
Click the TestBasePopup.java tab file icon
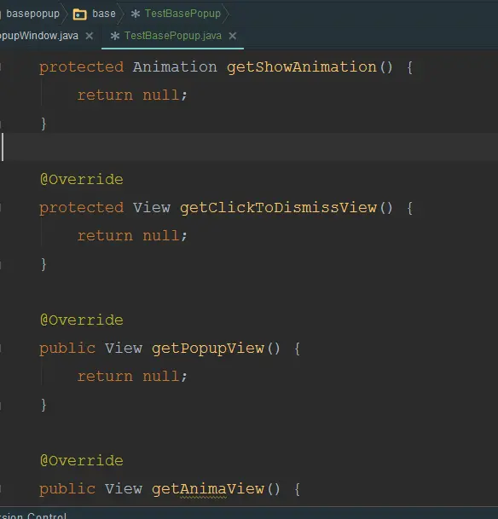114,36
